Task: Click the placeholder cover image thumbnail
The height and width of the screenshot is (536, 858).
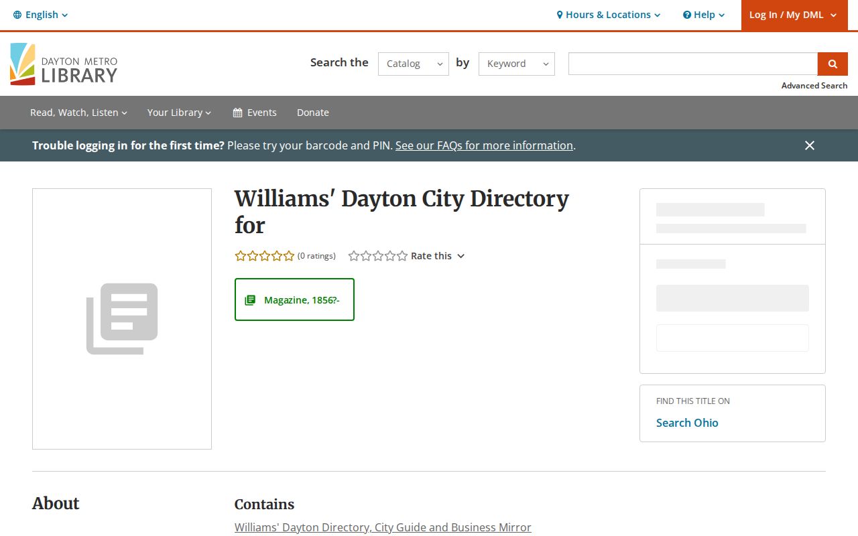Action: pyautogui.click(x=122, y=319)
